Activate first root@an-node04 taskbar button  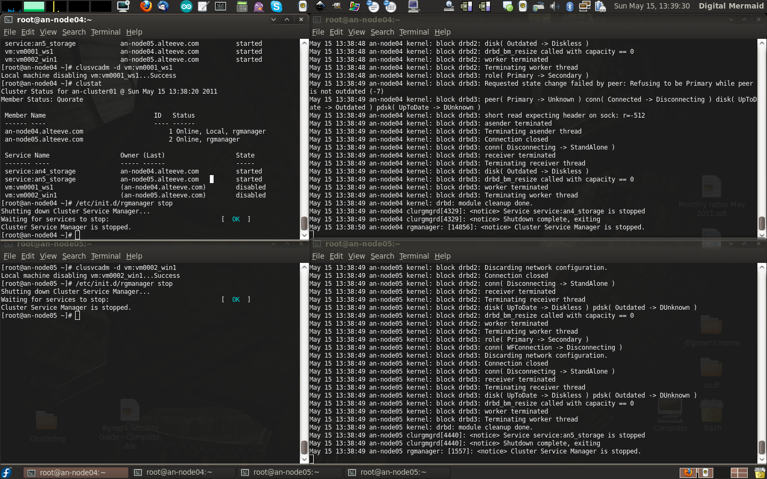click(77, 472)
